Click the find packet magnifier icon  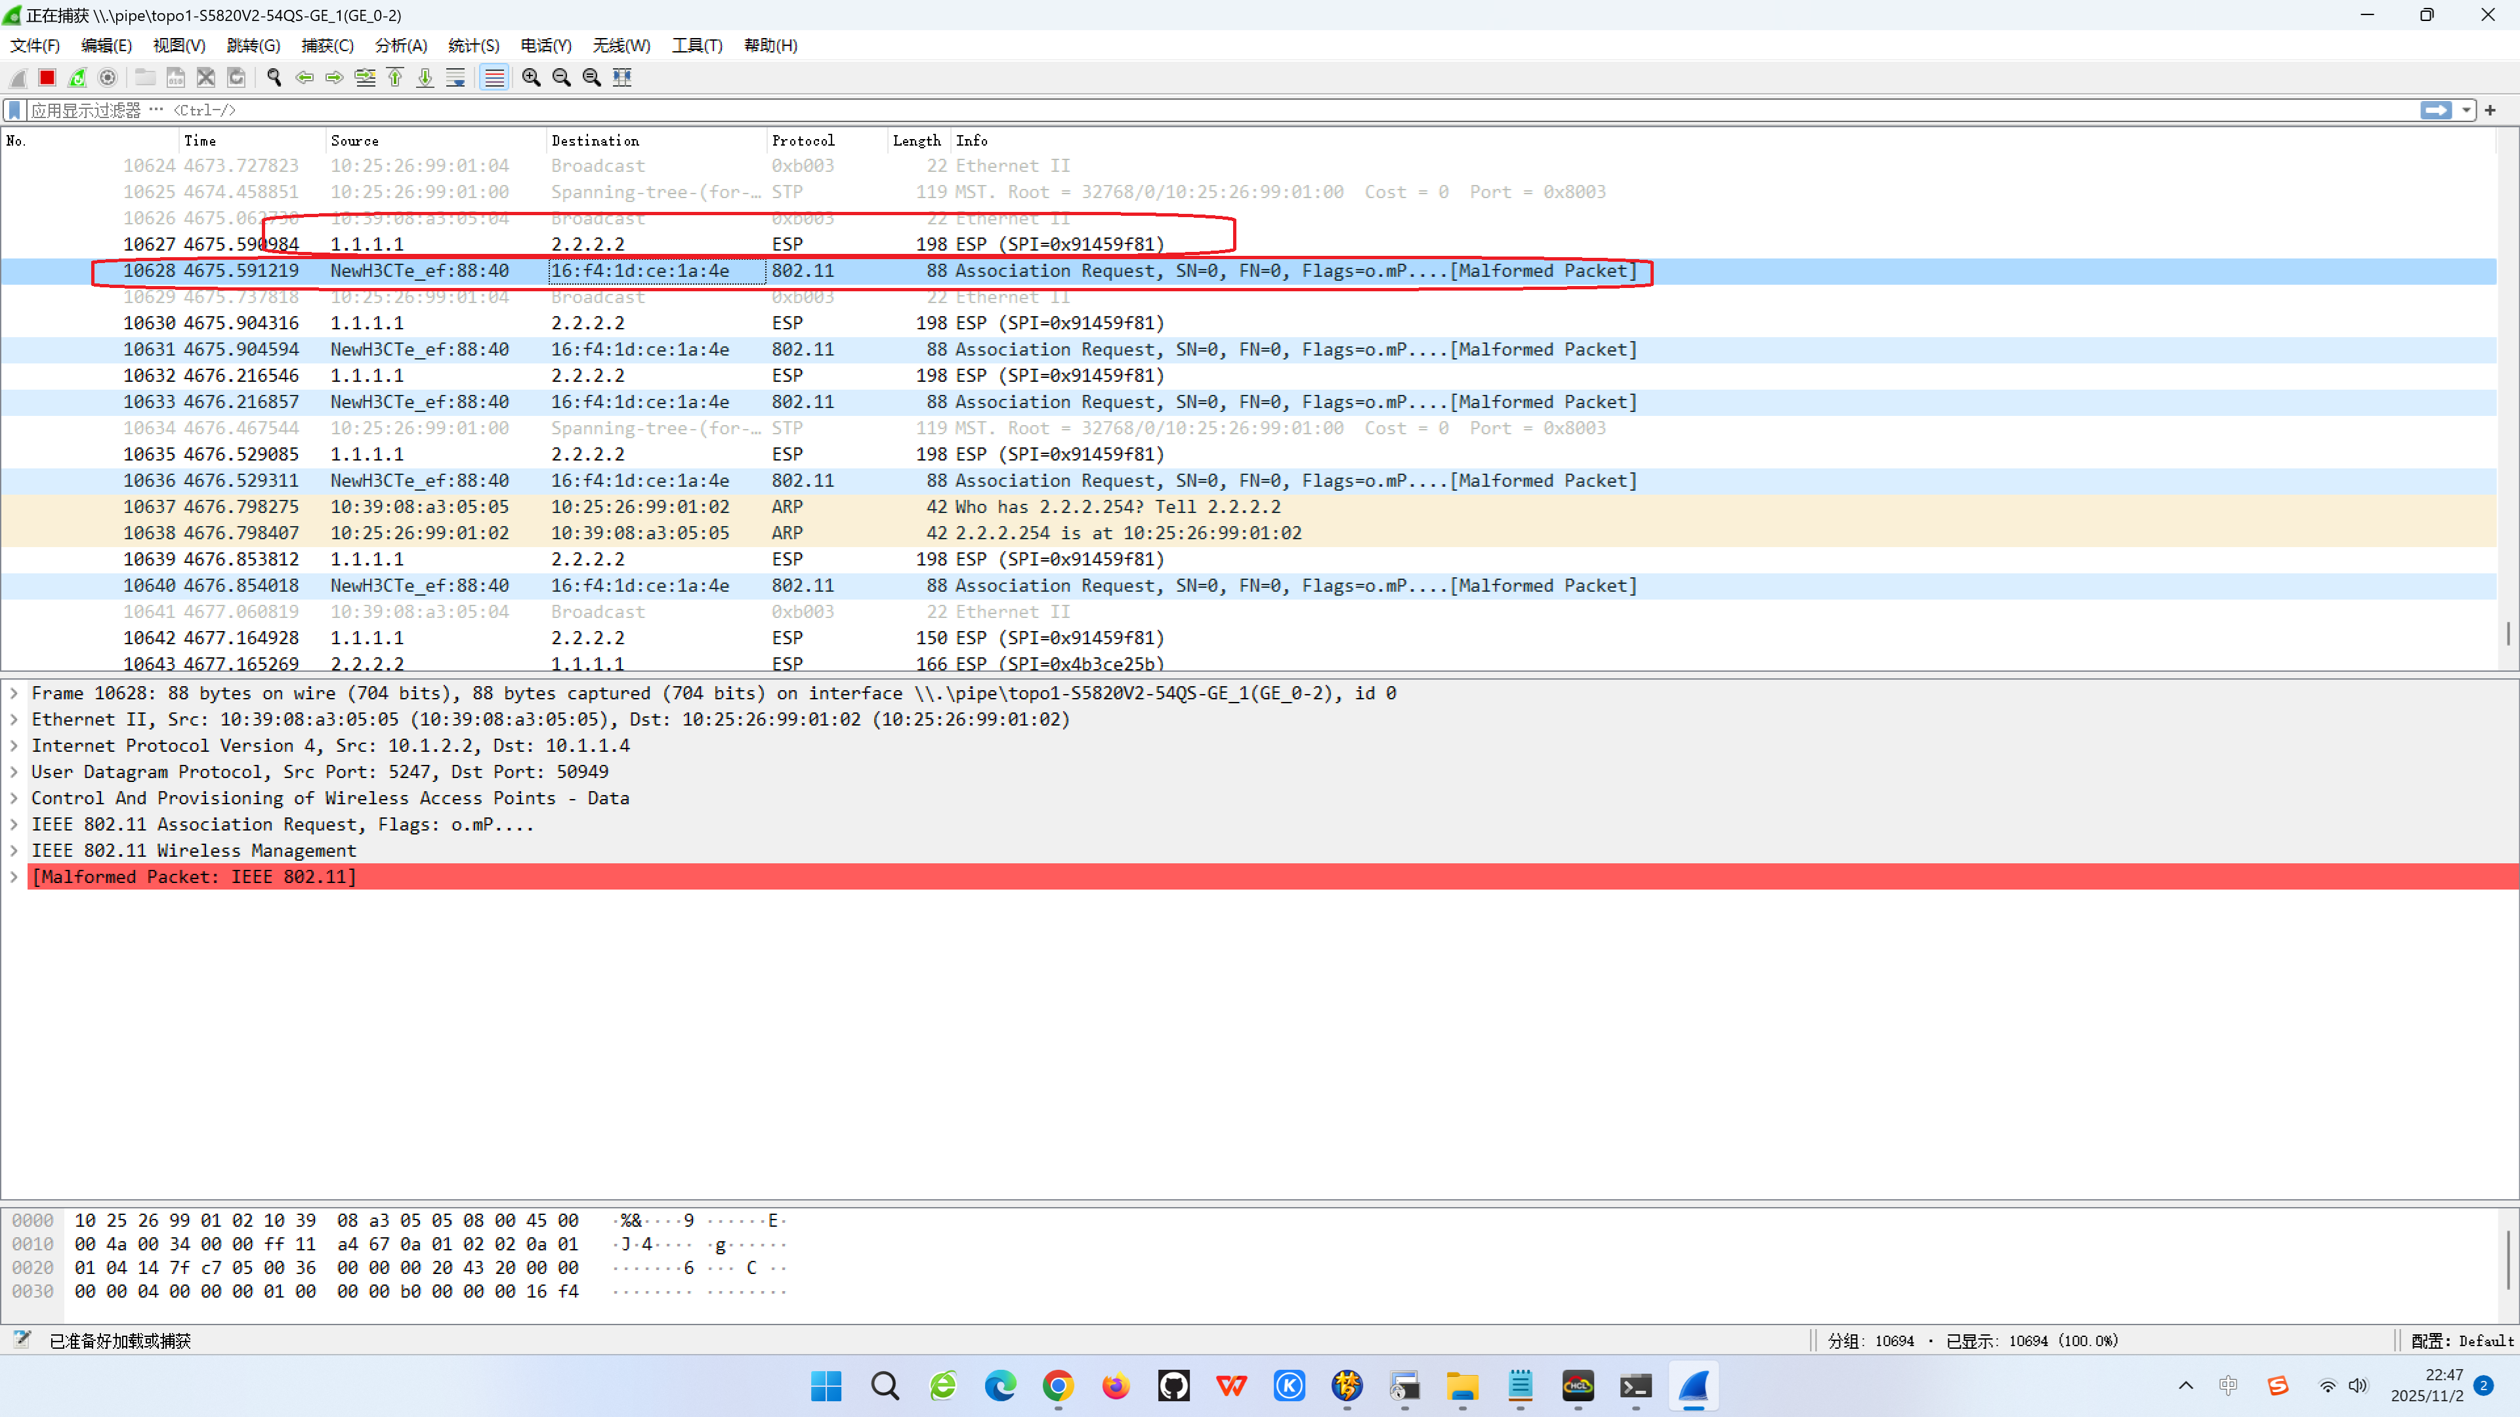pos(274,77)
